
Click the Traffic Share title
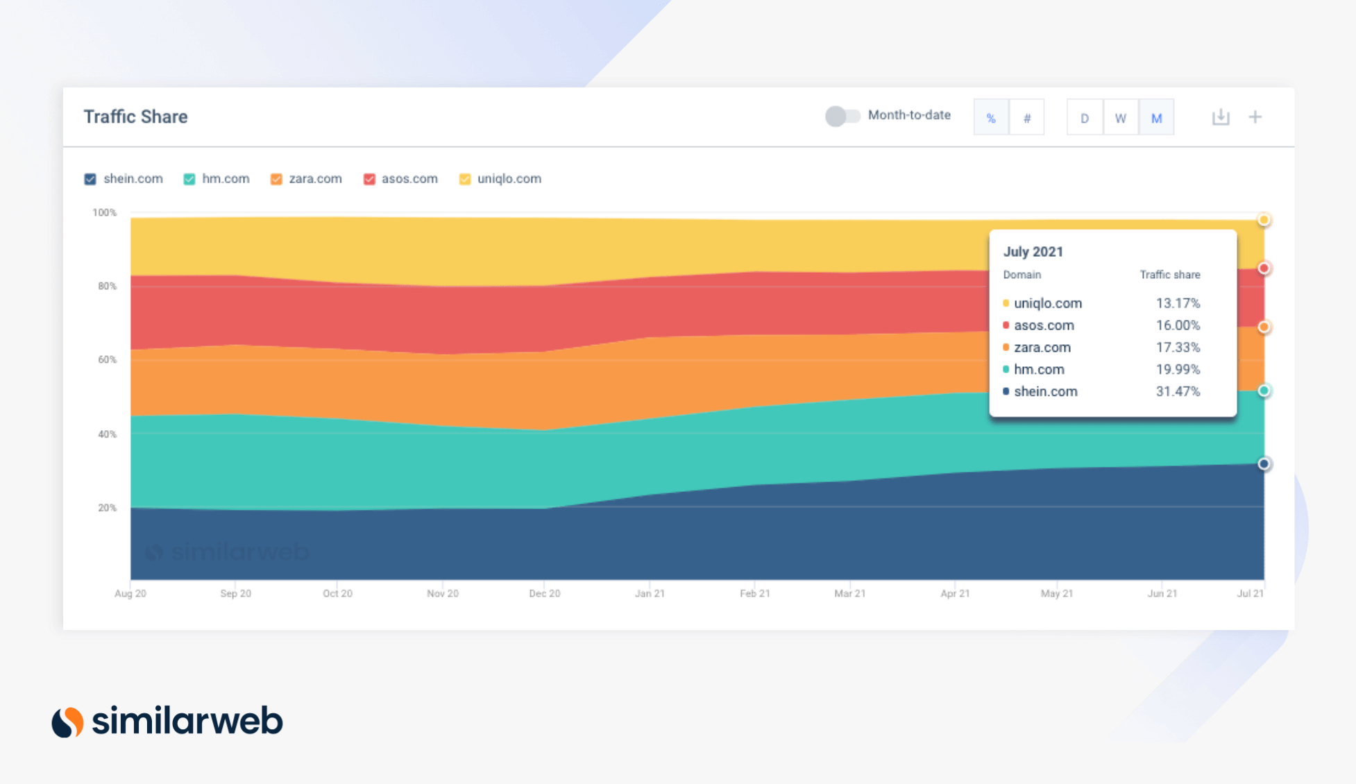(135, 117)
